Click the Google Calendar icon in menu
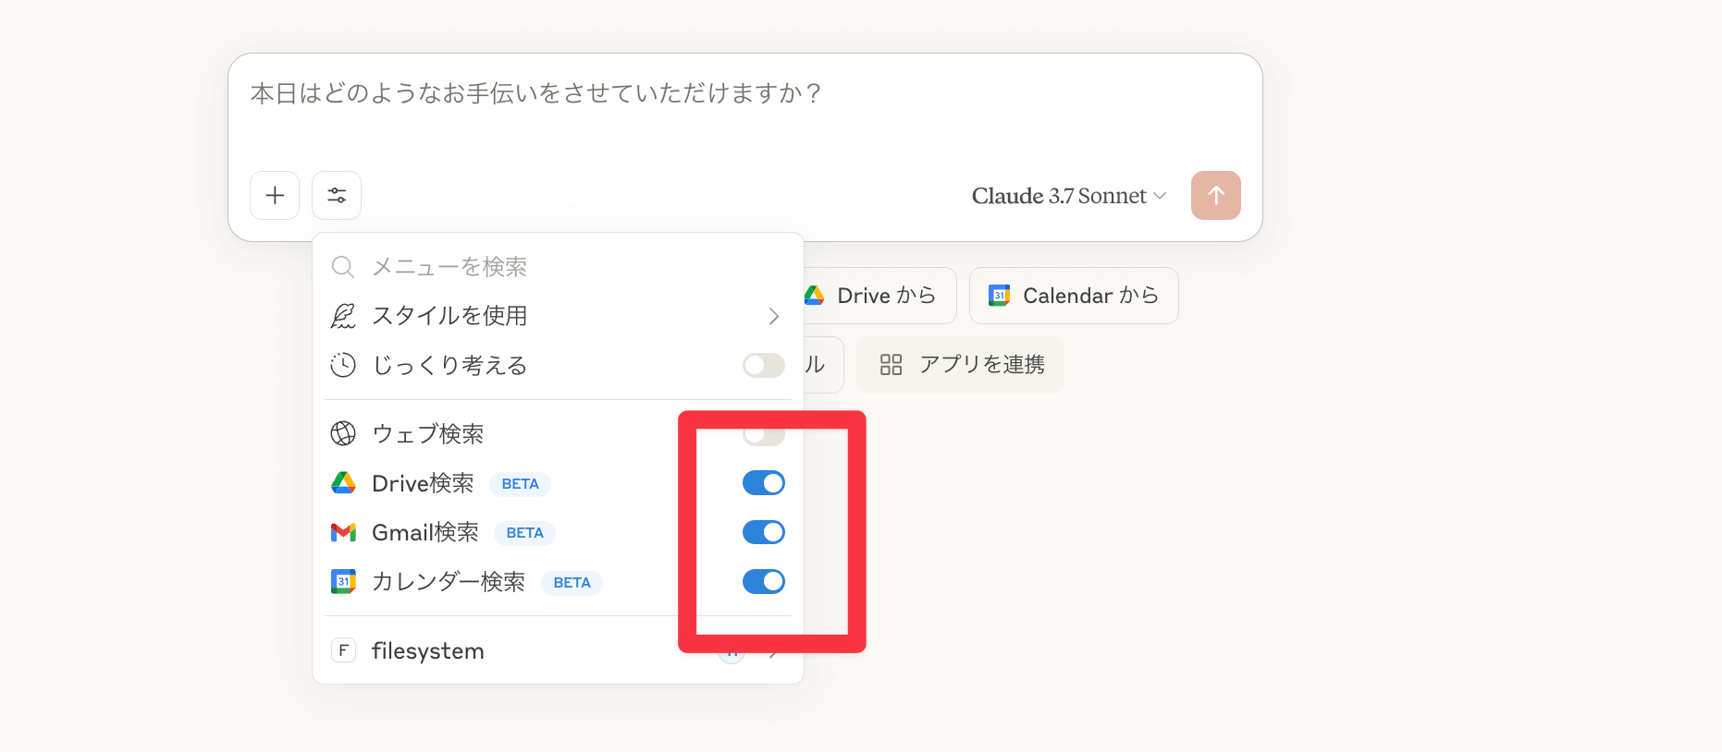This screenshot has width=1722, height=752. point(343,581)
